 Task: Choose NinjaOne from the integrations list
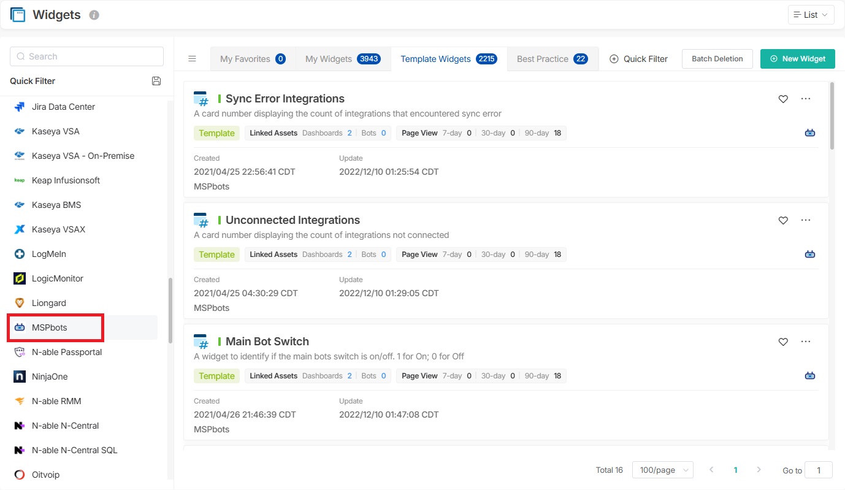[x=50, y=377]
